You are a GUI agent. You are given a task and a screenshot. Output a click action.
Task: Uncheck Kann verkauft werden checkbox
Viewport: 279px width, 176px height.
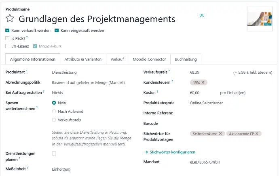(x=7, y=31)
